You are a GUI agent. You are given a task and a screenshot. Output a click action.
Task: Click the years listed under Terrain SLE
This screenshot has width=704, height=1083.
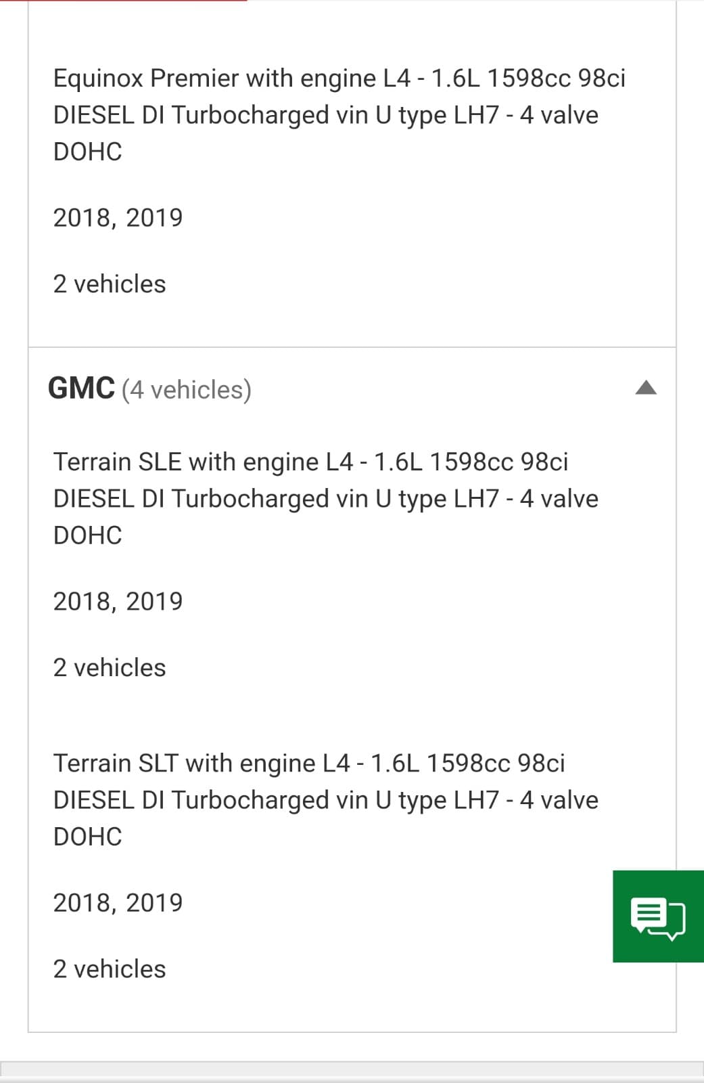(x=118, y=602)
